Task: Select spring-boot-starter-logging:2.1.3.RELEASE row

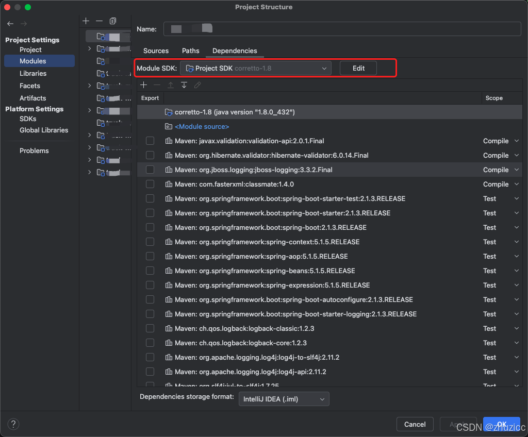Action: (x=329, y=314)
